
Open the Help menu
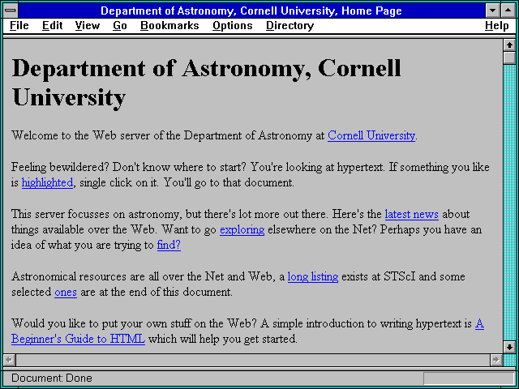coord(497,26)
